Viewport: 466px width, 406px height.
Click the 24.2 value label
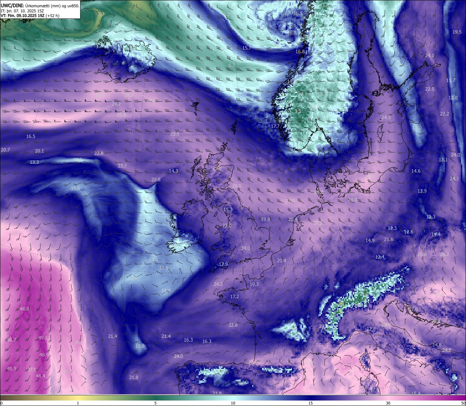pyautogui.click(x=116, y=104)
